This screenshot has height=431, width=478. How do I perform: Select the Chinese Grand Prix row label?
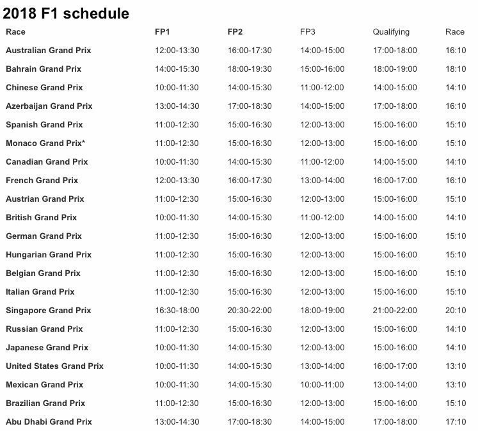click(44, 88)
